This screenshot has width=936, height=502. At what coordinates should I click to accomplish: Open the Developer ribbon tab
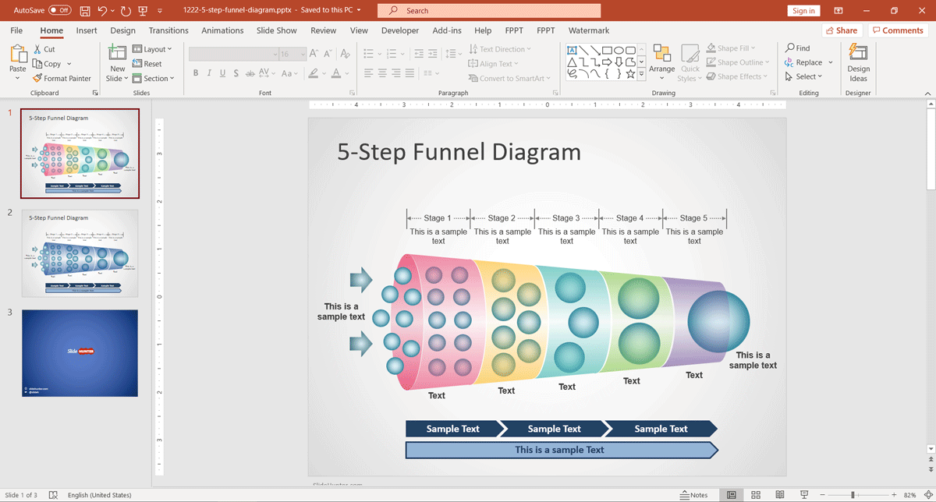click(x=400, y=30)
